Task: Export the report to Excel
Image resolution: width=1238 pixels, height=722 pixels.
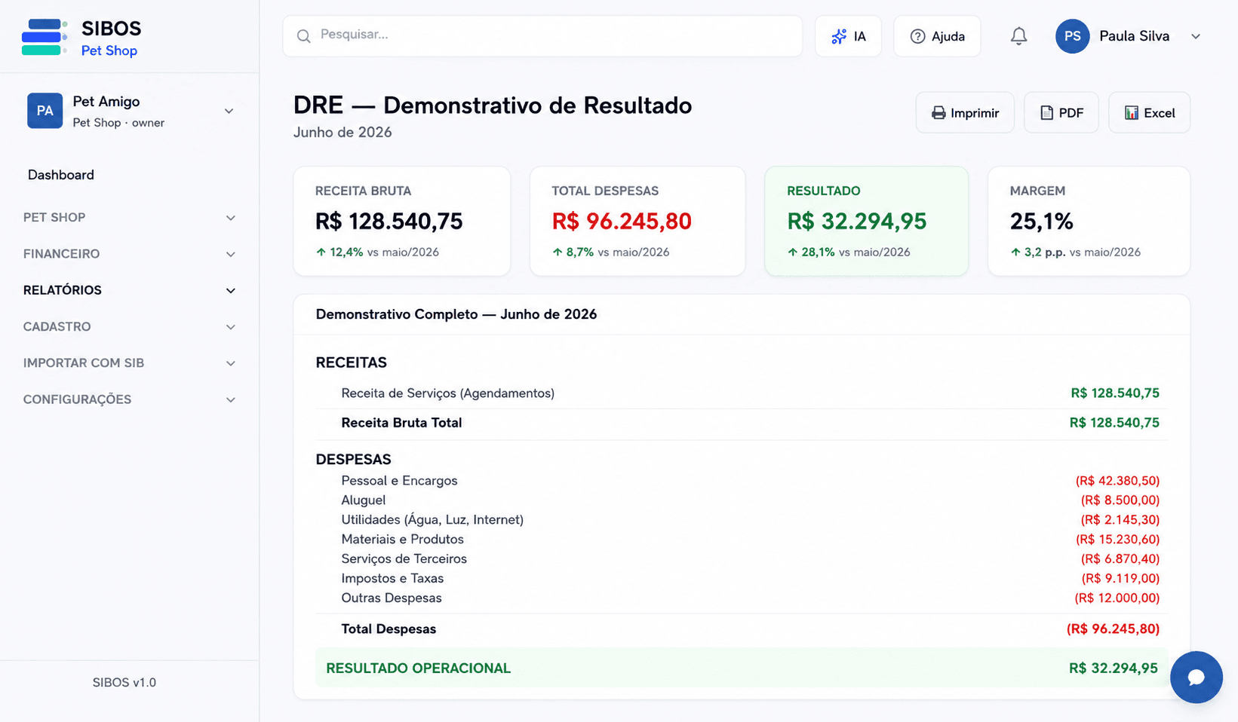Action: [1149, 112]
